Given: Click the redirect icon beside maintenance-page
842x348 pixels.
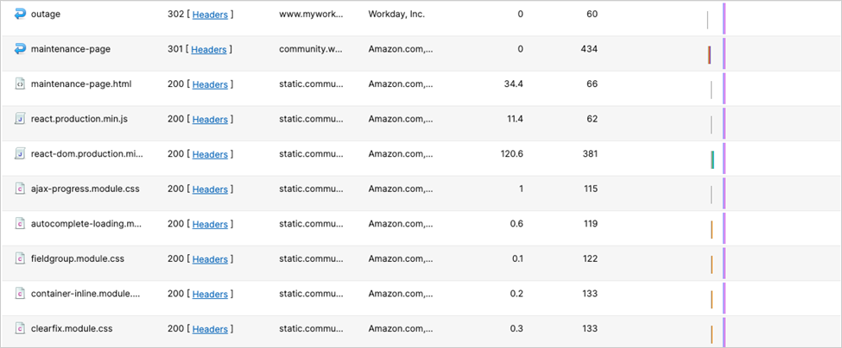Looking at the screenshot, I should pos(21,49).
